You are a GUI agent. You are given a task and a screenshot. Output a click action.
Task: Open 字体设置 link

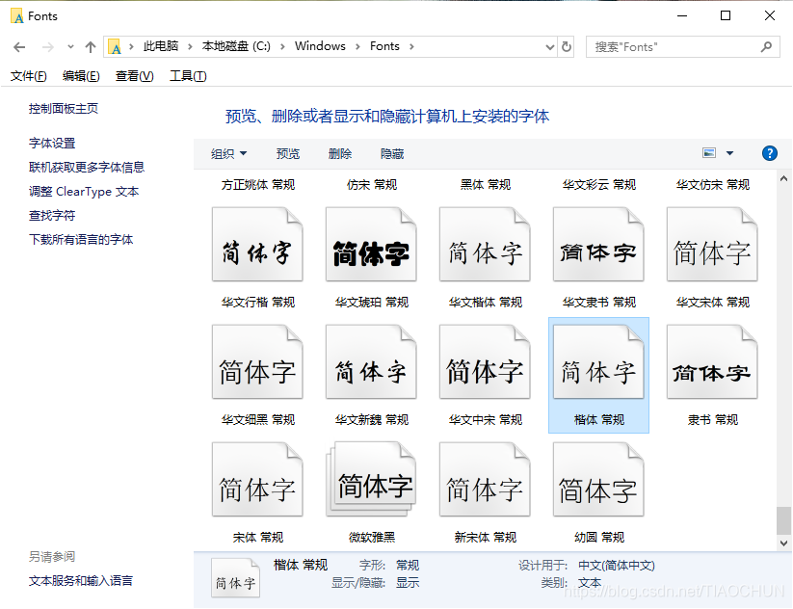coord(52,144)
